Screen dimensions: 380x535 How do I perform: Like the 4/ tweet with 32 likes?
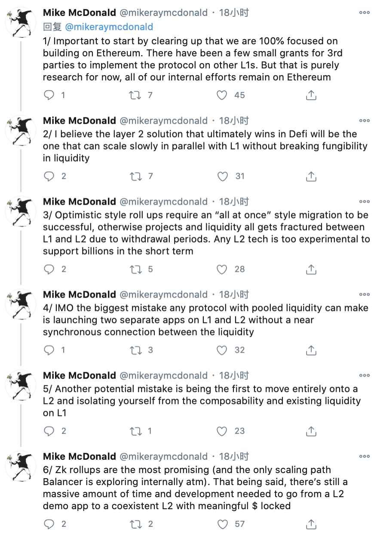222,350
